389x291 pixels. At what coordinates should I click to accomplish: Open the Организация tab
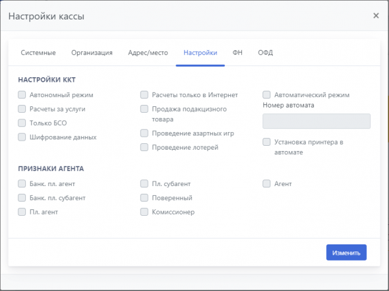click(x=92, y=52)
